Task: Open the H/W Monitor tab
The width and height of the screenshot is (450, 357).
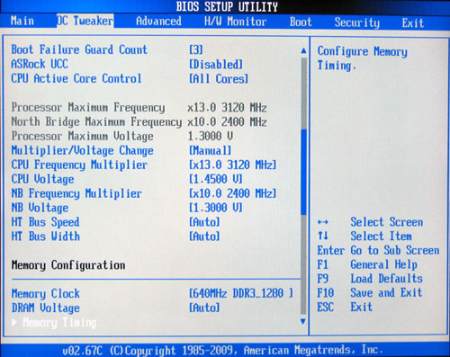Action: pyautogui.click(x=235, y=22)
